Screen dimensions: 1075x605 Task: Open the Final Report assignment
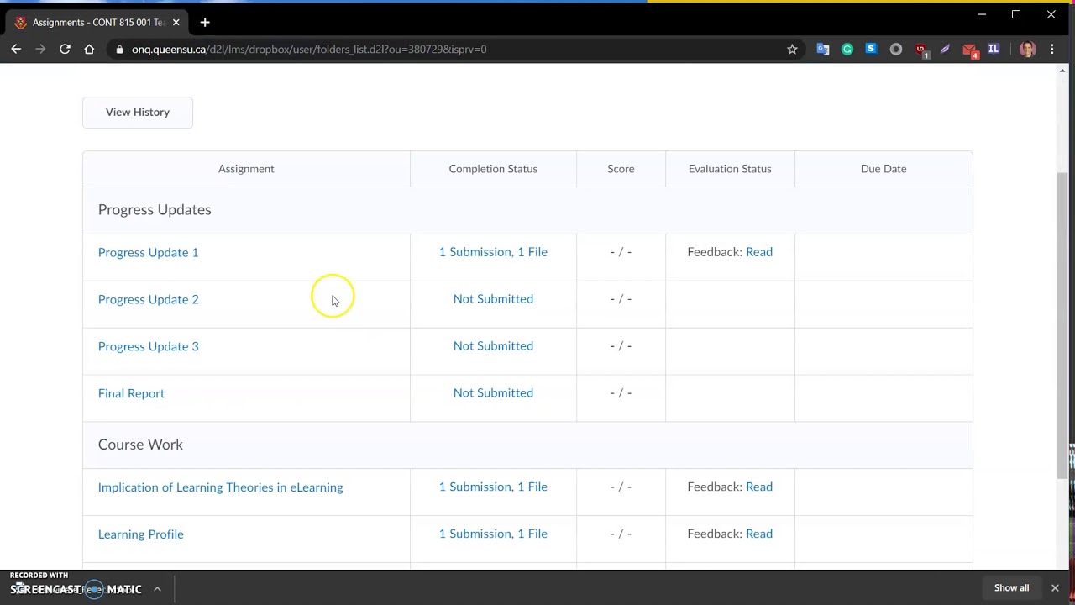pyautogui.click(x=131, y=393)
